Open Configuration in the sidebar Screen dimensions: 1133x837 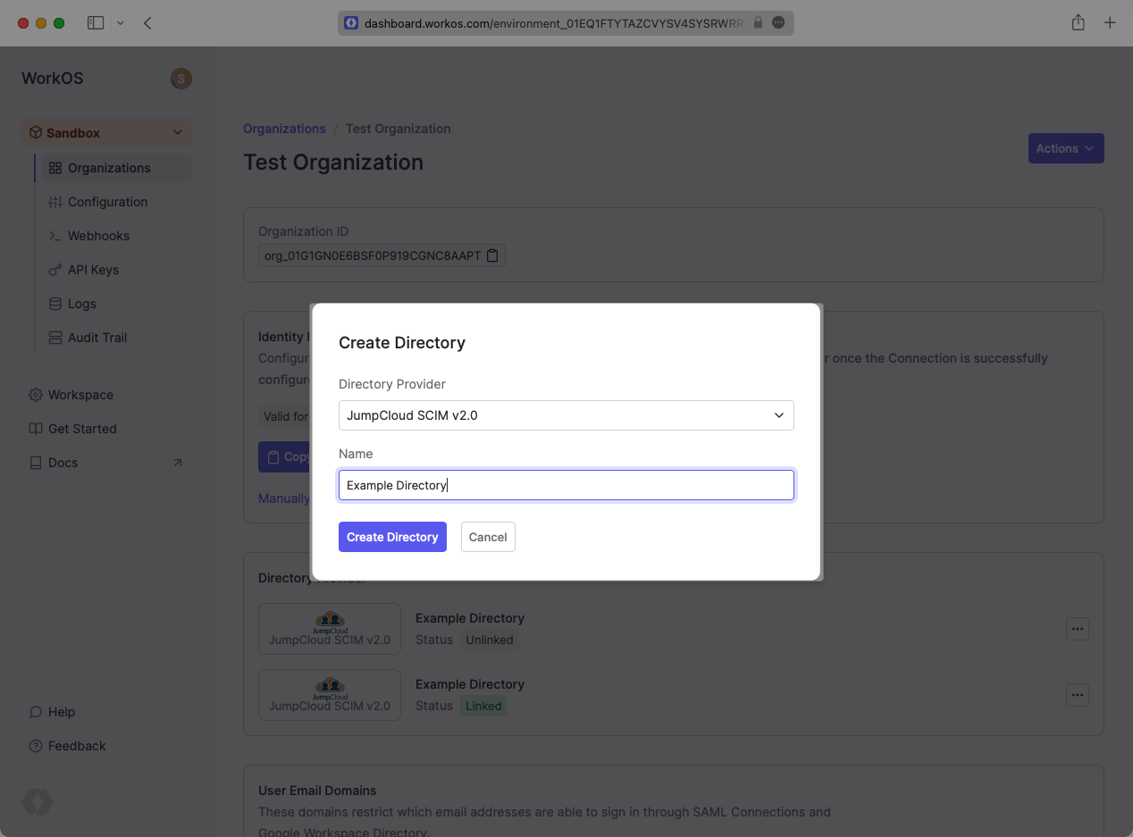107,202
